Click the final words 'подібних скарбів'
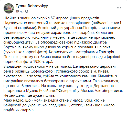127x113 pixels. tap(19, 110)
